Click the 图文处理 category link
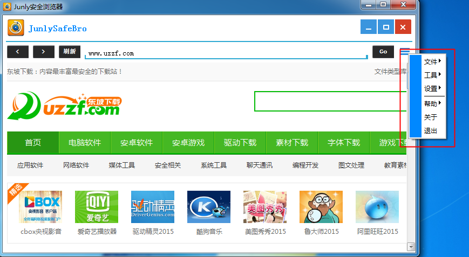469x257 pixels. [x=351, y=165]
